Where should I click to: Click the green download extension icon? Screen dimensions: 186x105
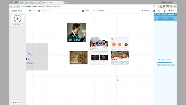click(x=171, y=6)
